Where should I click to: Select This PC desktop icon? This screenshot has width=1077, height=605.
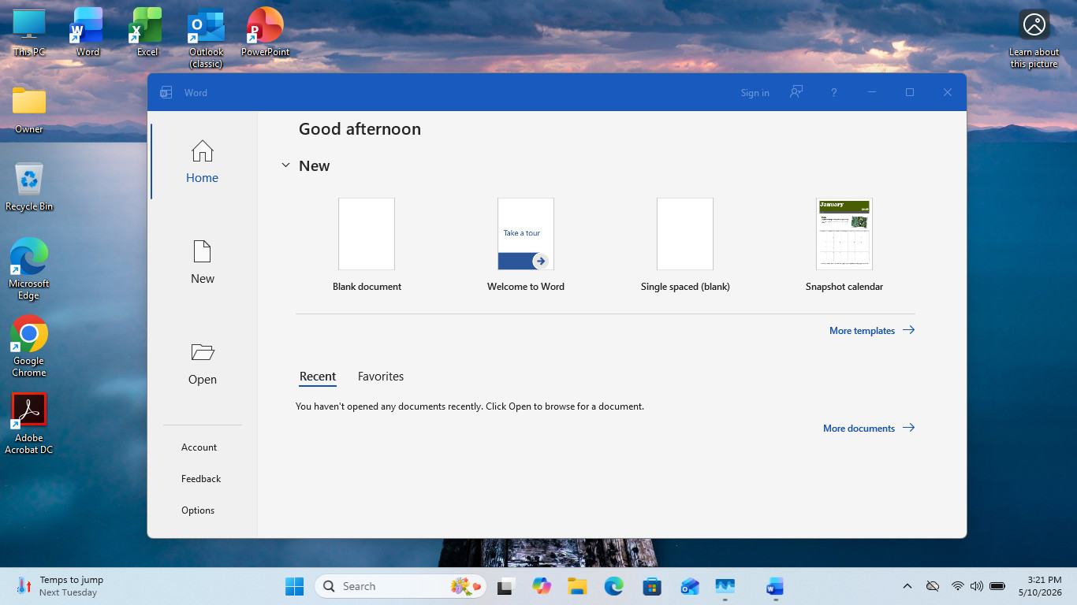tap(29, 33)
